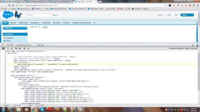This screenshot has height=112, width=200.
Task: Click plus to view all tabs
Action: 94,23
